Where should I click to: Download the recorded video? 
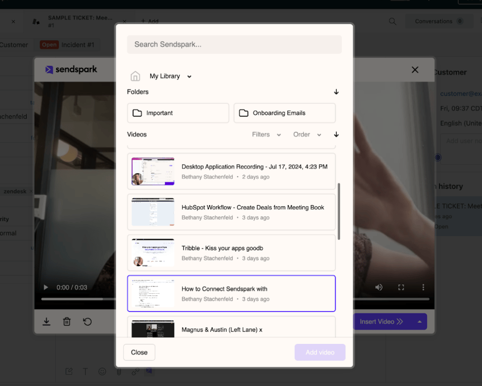46,322
